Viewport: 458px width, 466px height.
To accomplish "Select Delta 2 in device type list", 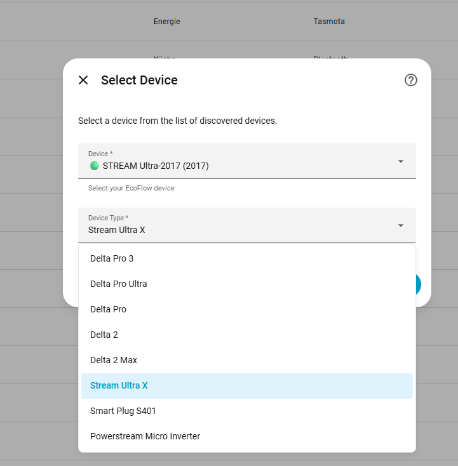I will pos(104,335).
